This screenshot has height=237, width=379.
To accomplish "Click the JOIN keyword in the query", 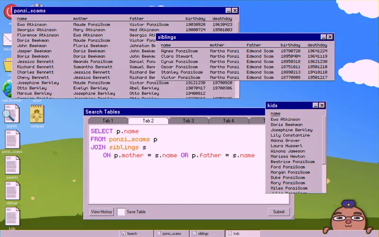I will (98, 147).
